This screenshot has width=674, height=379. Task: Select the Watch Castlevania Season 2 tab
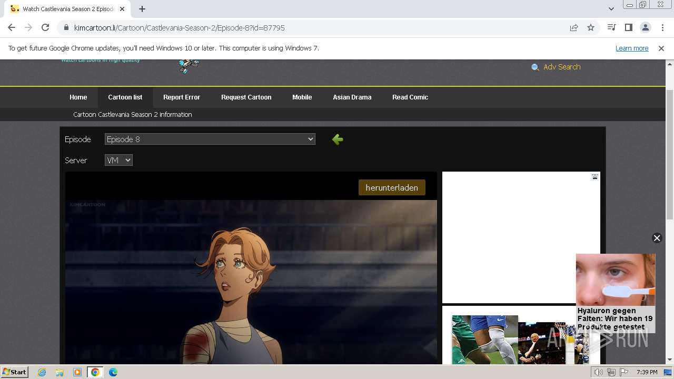(67, 9)
